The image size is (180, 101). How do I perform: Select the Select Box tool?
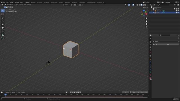(3, 11)
